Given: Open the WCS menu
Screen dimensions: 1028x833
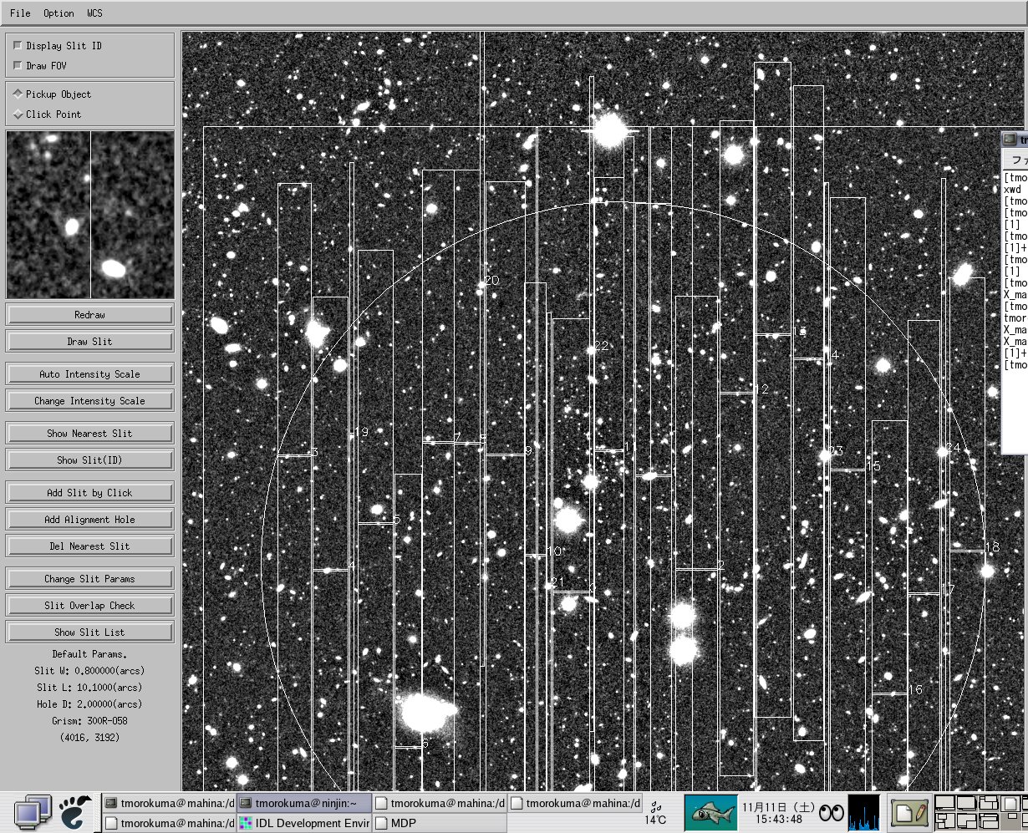Looking at the screenshot, I should [94, 13].
